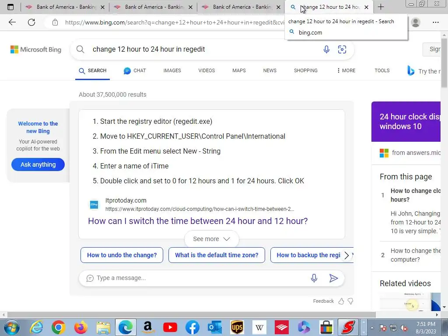Close the active Bing search tab

366,7
